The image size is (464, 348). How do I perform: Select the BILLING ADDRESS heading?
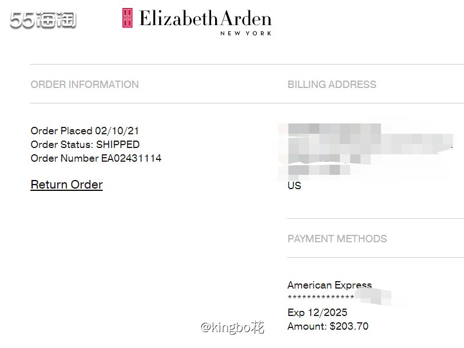(x=332, y=85)
